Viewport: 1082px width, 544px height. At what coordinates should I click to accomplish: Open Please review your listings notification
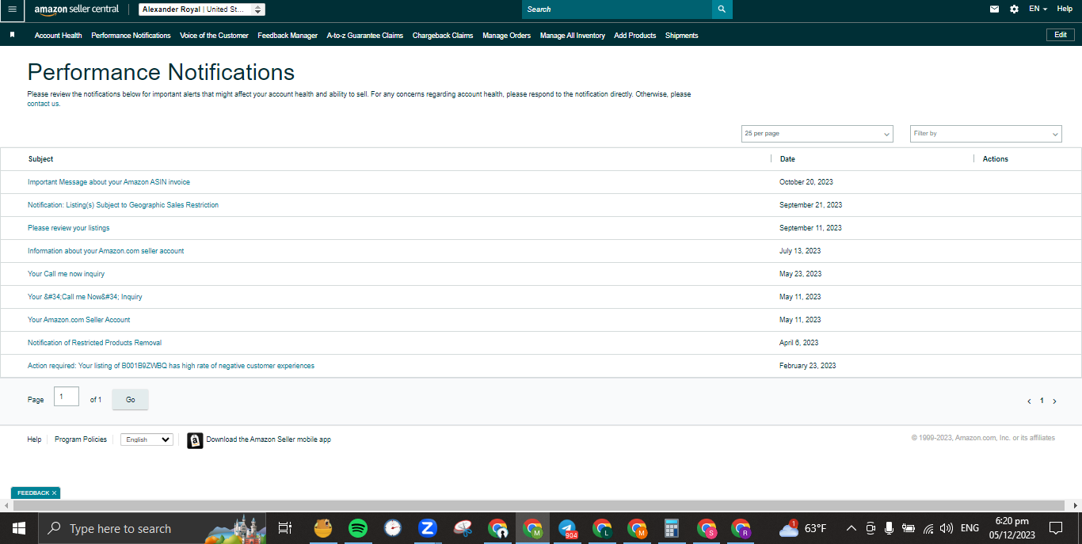coord(69,228)
